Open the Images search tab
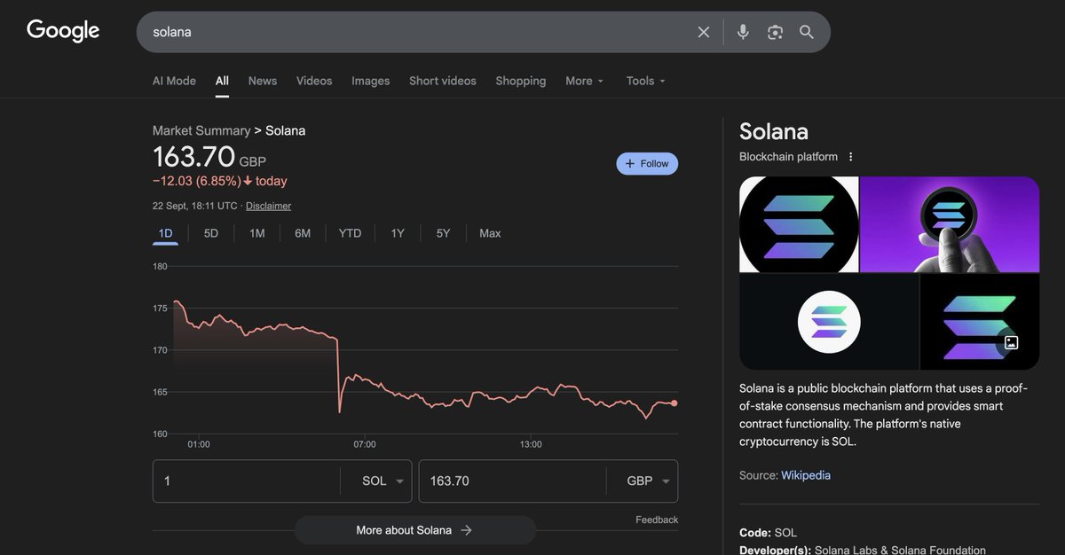The height and width of the screenshot is (555, 1065). [x=370, y=81]
